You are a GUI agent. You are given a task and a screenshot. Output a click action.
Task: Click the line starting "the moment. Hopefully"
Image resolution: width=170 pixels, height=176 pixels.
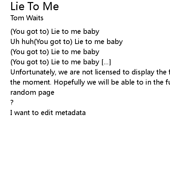[x=90, y=82]
